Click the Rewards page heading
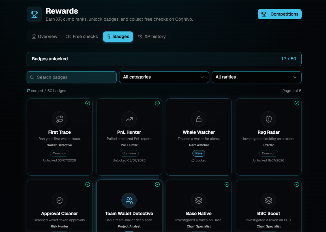This screenshot has width=326, height=232. [62, 11]
